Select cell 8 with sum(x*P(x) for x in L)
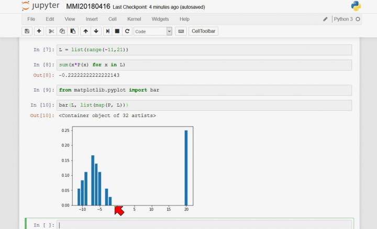Viewport: 377px width, 229px height. 204,65
